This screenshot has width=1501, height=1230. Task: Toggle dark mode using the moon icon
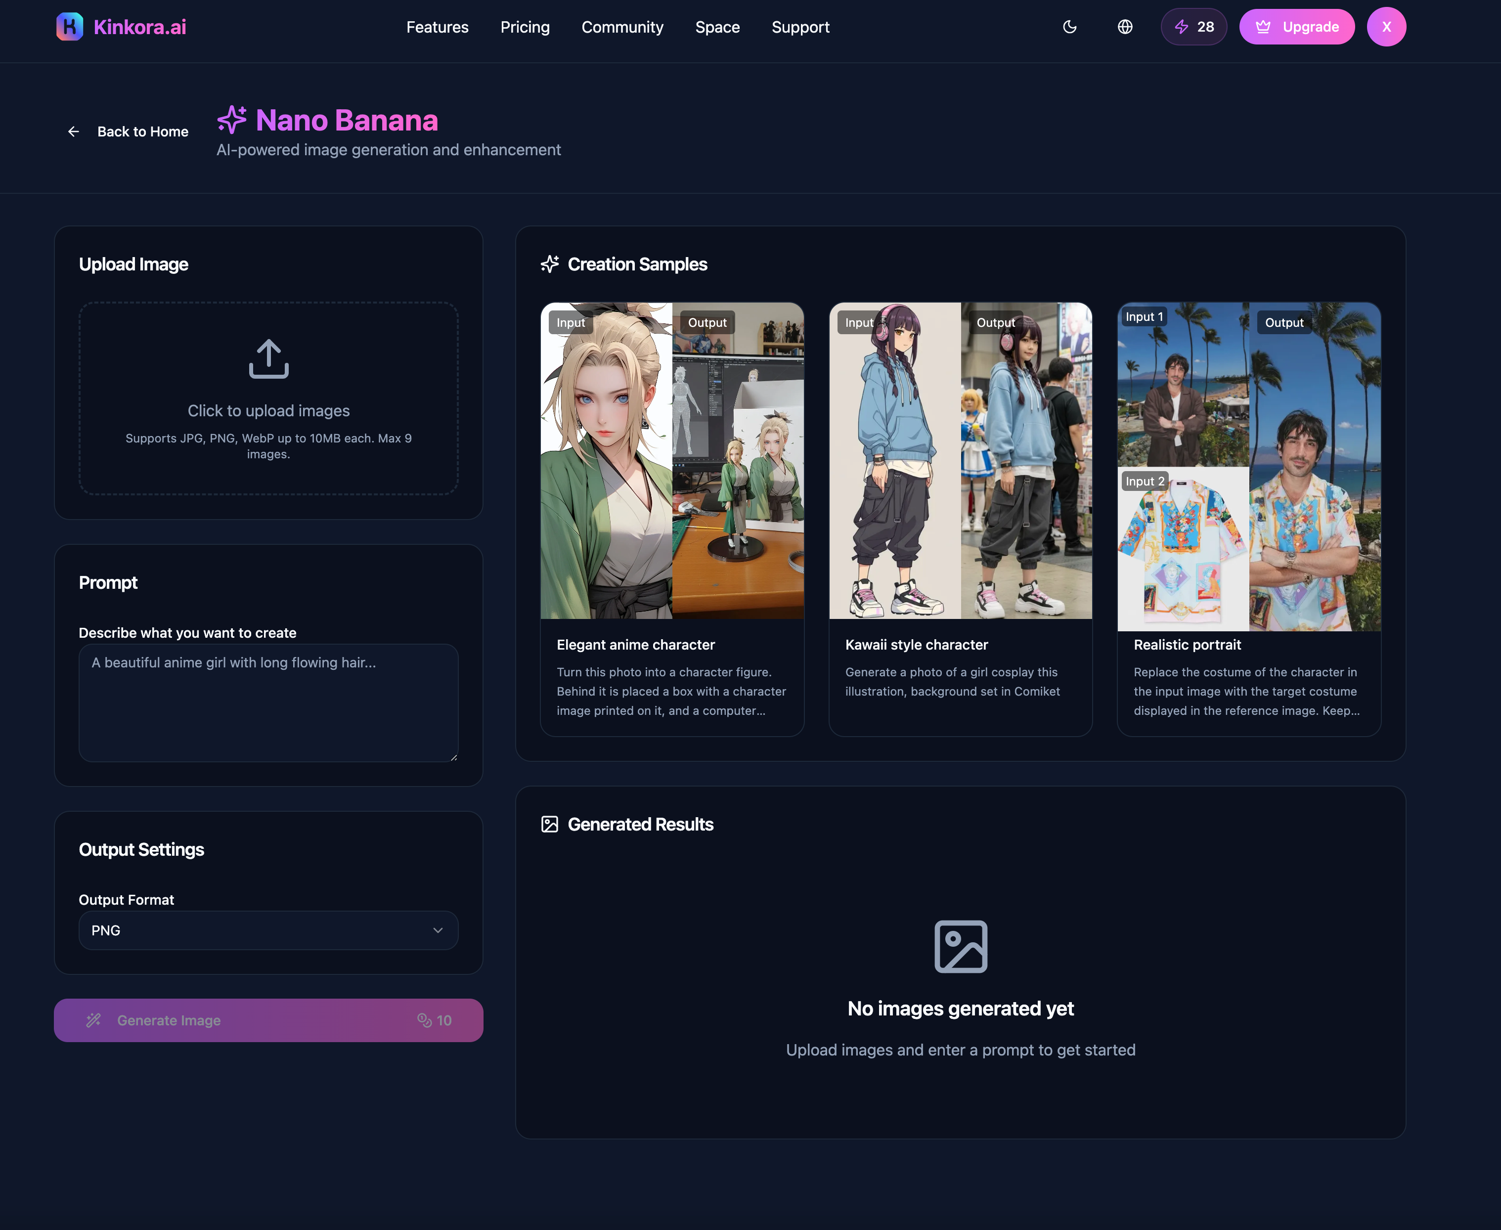tap(1070, 26)
